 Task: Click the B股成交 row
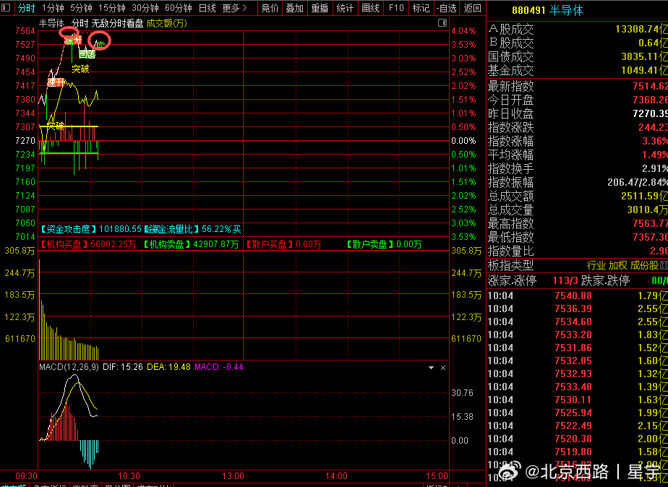click(x=577, y=43)
